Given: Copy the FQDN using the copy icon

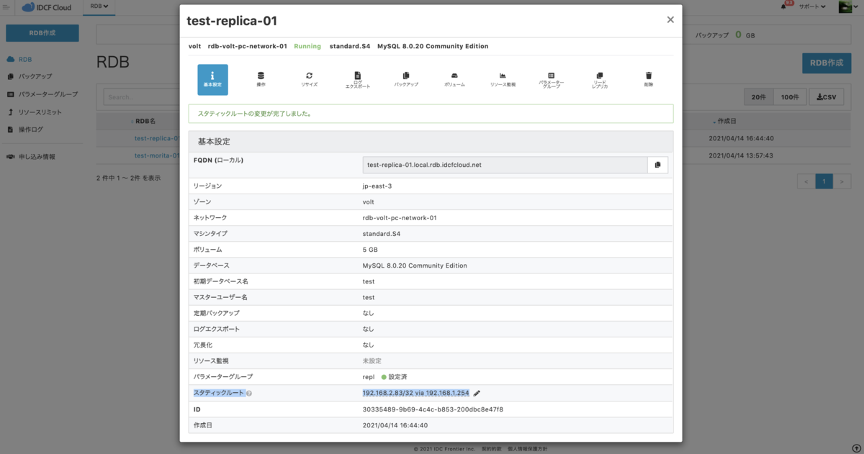Looking at the screenshot, I should coord(657,165).
